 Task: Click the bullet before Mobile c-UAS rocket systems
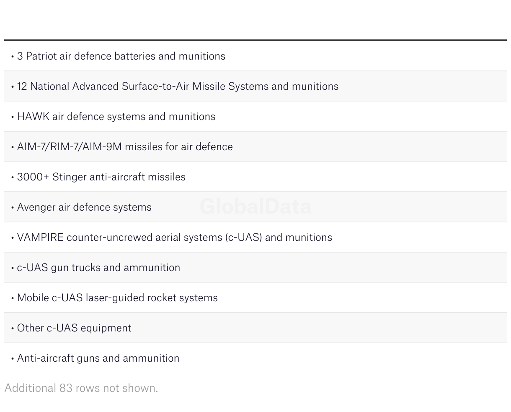coord(13,298)
